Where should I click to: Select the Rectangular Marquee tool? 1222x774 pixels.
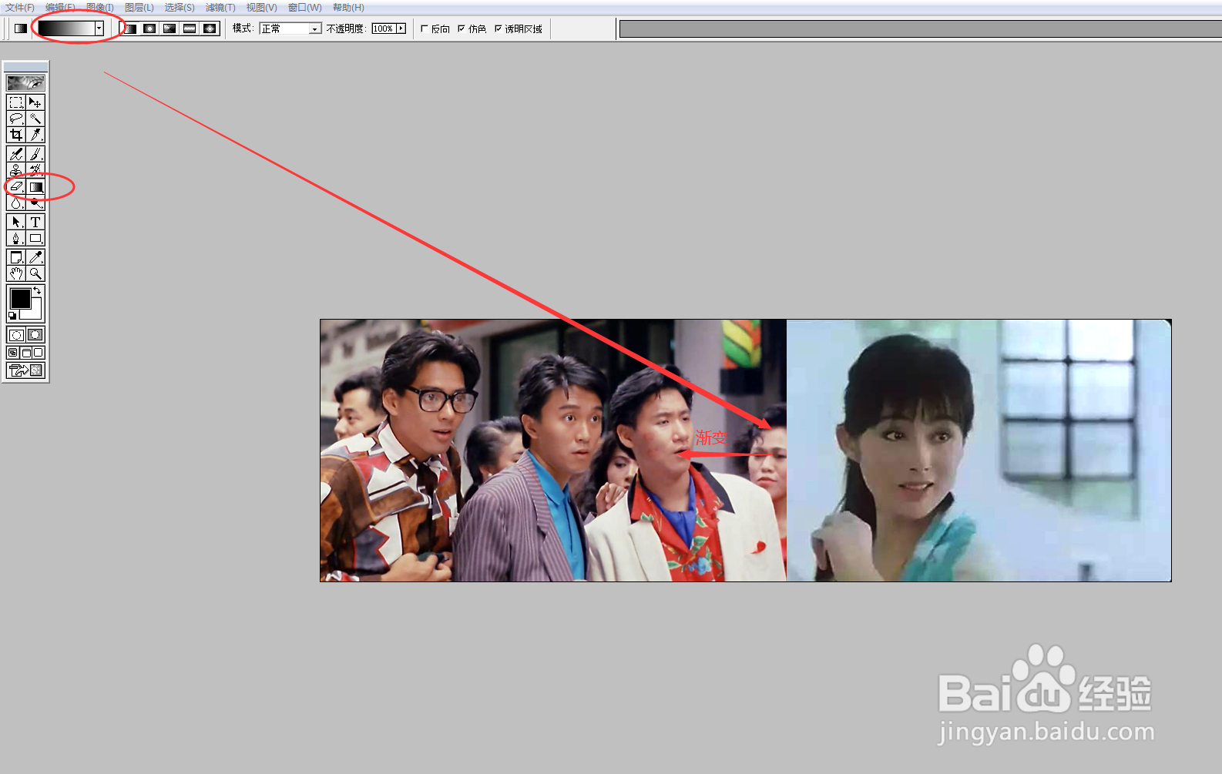pos(16,102)
